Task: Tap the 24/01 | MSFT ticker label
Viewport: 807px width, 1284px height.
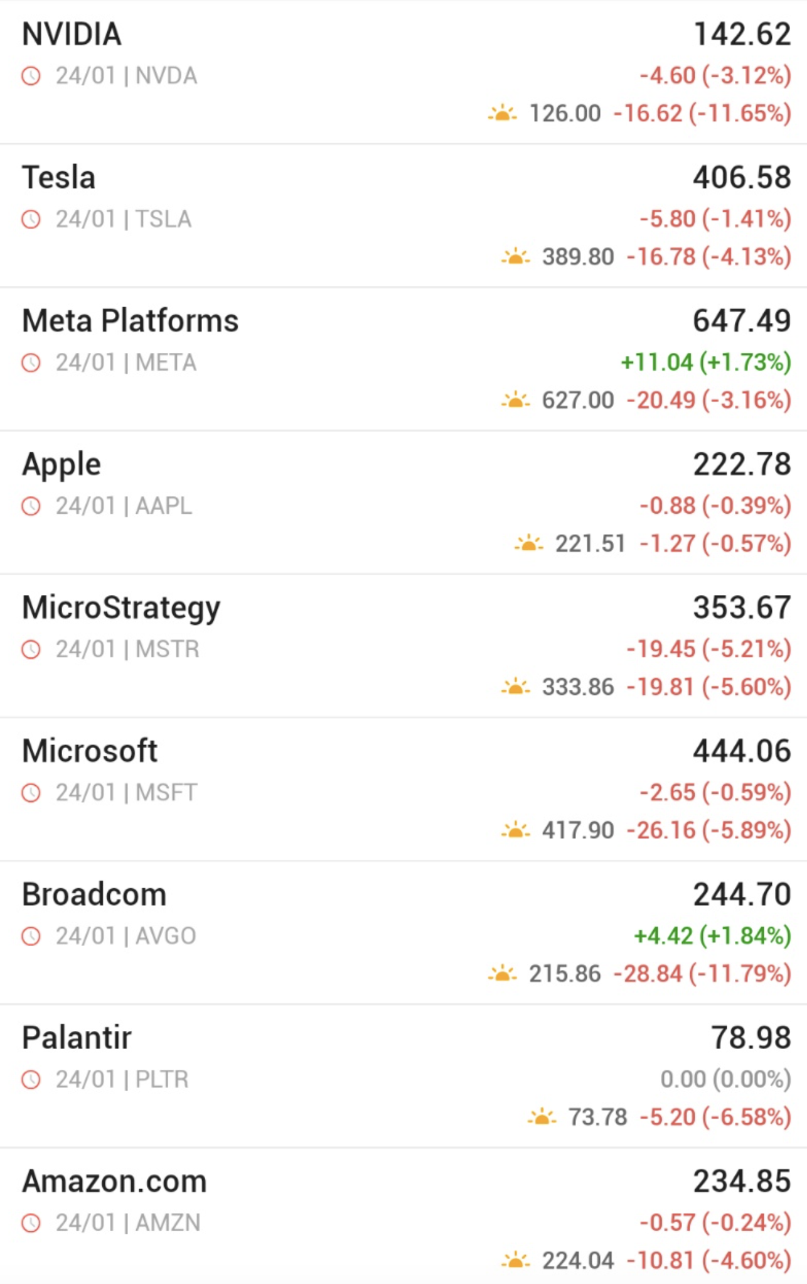Action: tap(126, 792)
